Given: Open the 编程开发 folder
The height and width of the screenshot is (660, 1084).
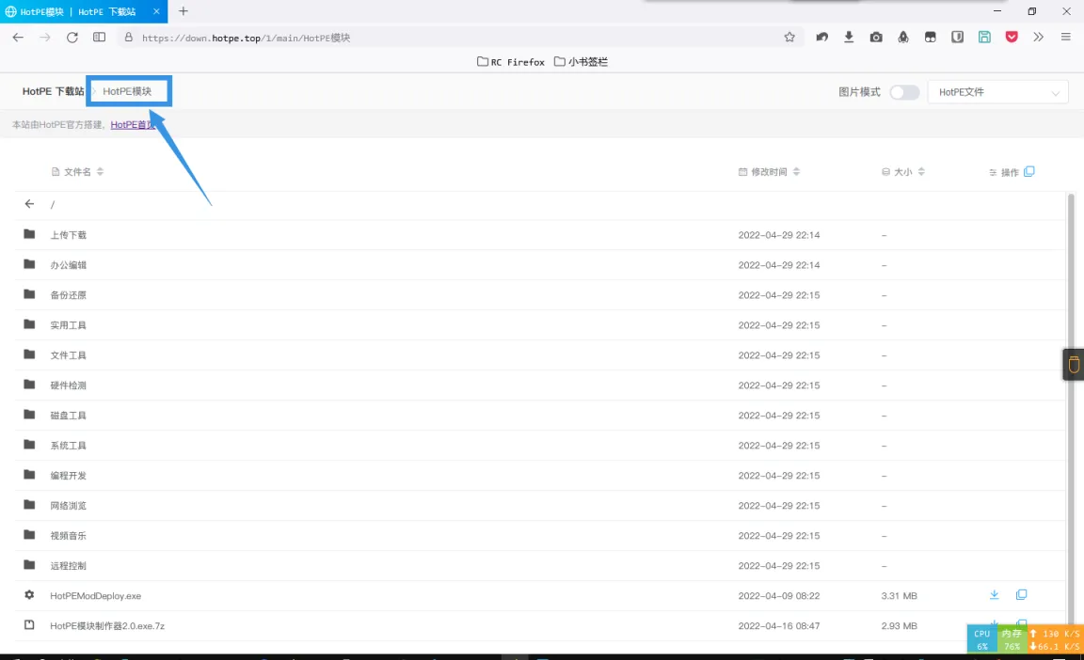Looking at the screenshot, I should [69, 475].
